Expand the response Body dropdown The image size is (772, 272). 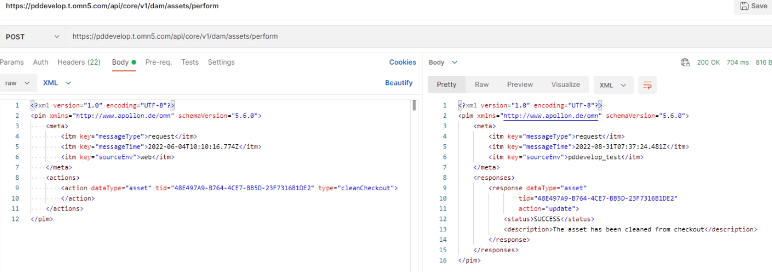[x=442, y=62]
